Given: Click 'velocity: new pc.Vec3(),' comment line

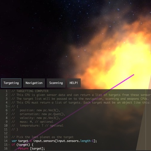Looking at the screenshot, I should pyautogui.click(x=36, y=118).
